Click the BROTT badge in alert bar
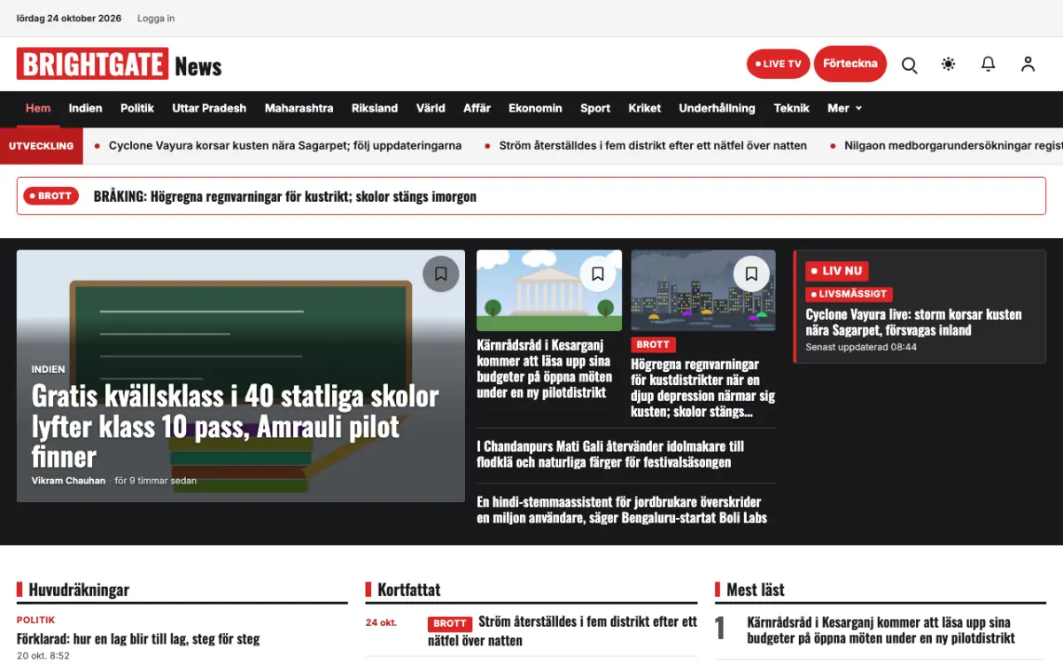This screenshot has height=664, width=1063. pyautogui.click(x=51, y=196)
